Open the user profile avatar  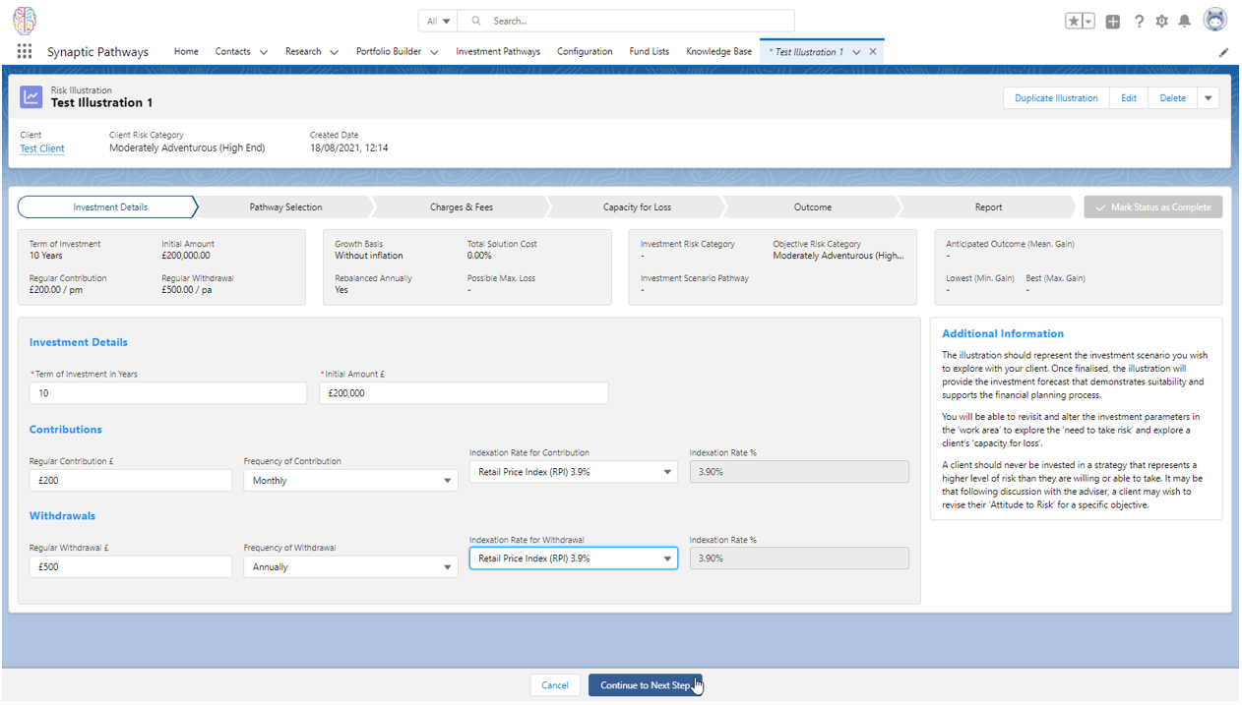pyautogui.click(x=1215, y=21)
